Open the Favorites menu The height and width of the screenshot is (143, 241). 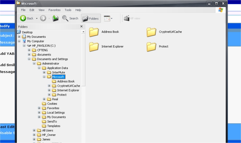coord(54,10)
